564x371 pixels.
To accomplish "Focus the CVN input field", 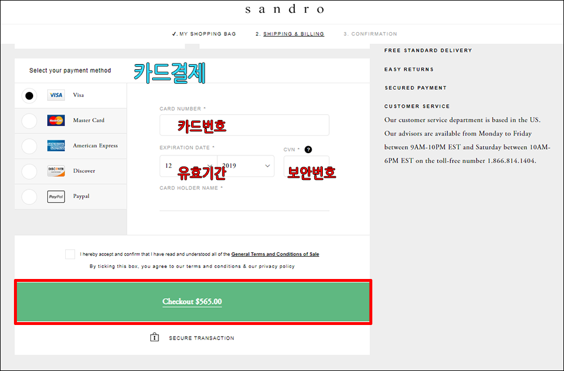I will tap(306, 166).
